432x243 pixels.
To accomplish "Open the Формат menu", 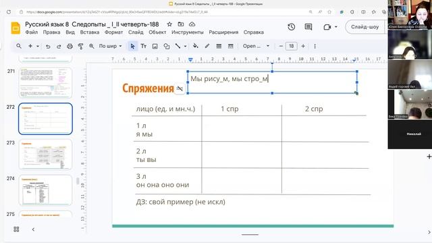I will point(114,32).
